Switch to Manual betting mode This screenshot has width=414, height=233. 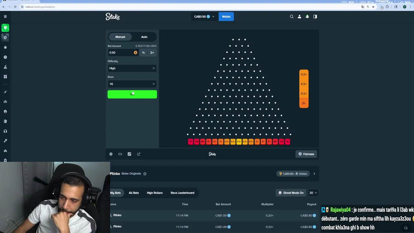(x=120, y=37)
